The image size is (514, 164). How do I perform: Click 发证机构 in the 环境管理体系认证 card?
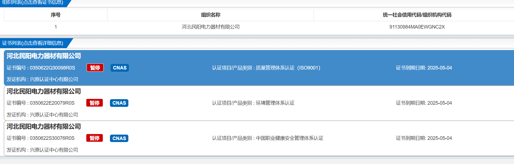[x=42, y=115]
